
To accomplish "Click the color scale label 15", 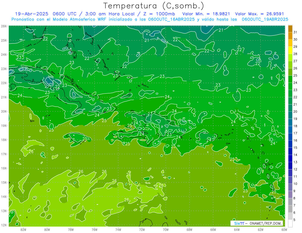I will (x=295, y=148).
